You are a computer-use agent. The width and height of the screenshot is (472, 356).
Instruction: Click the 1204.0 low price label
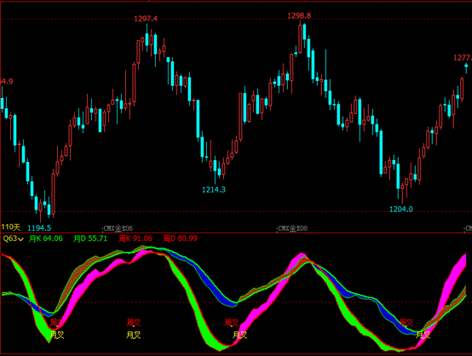pos(401,210)
